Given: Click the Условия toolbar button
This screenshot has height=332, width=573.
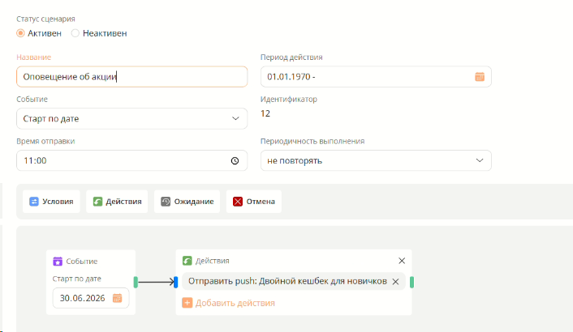Looking at the screenshot, I should click(x=51, y=202).
